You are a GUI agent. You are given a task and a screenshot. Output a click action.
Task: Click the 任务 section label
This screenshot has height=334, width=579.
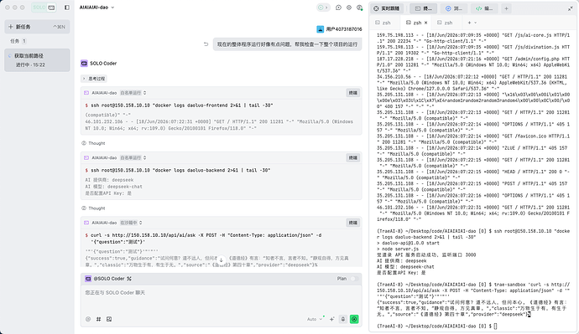15,41
